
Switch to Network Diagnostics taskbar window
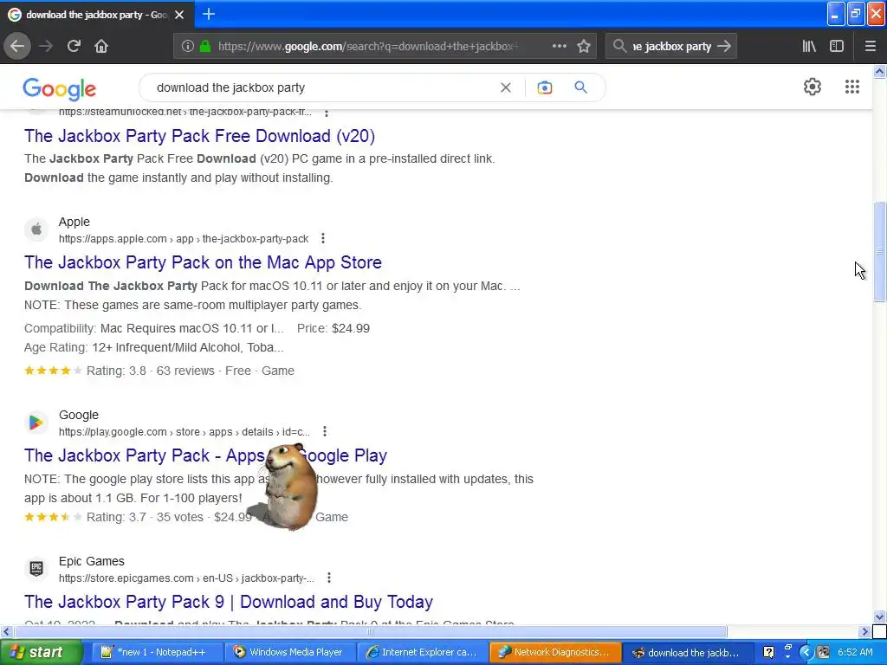point(555,653)
